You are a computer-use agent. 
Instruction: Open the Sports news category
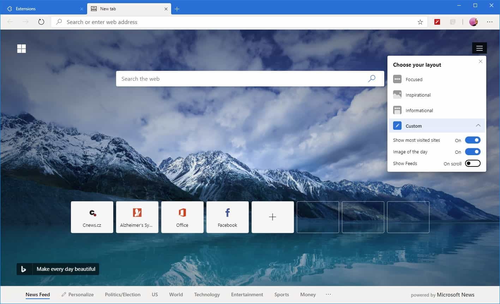pos(282,294)
